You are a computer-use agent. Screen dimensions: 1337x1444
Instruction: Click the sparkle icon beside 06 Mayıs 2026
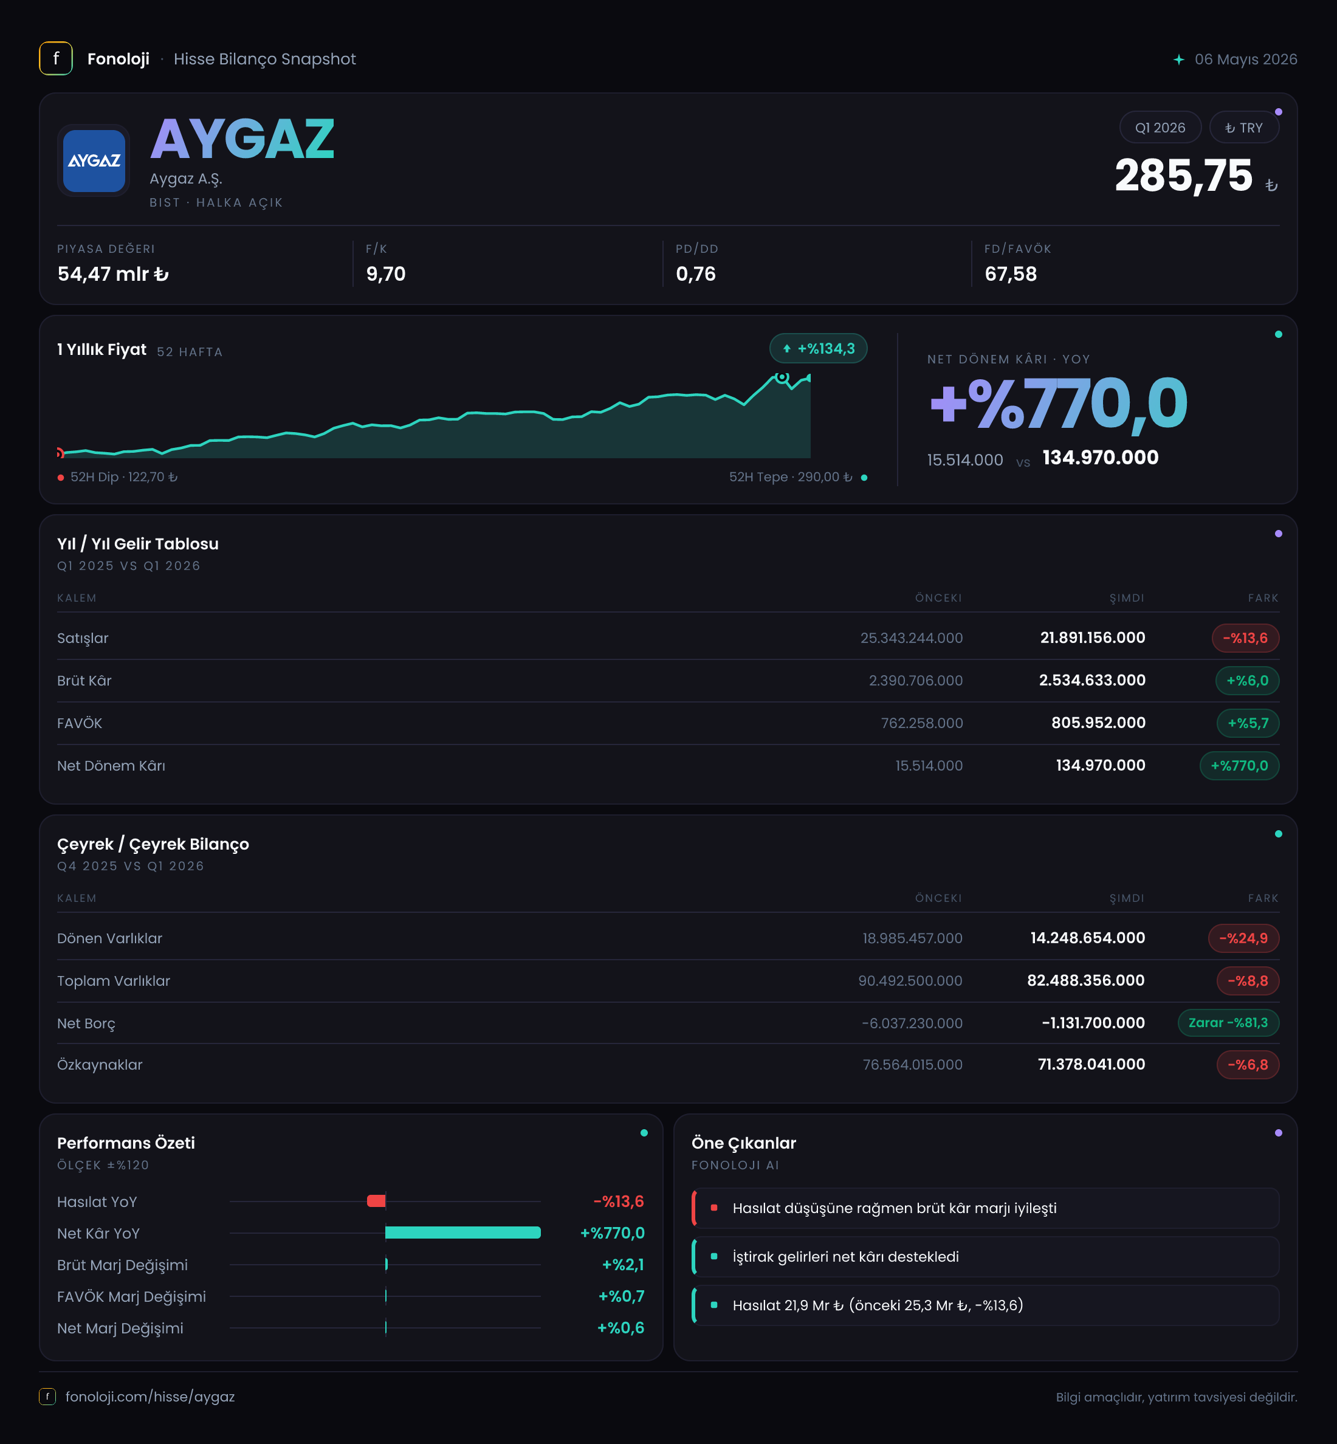[x=1178, y=60]
